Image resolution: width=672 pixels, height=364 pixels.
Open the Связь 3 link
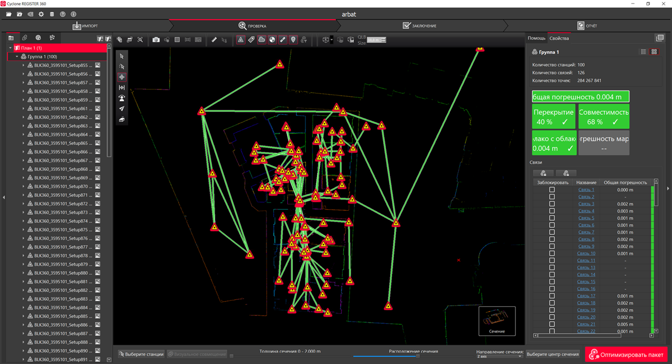[586, 204]
